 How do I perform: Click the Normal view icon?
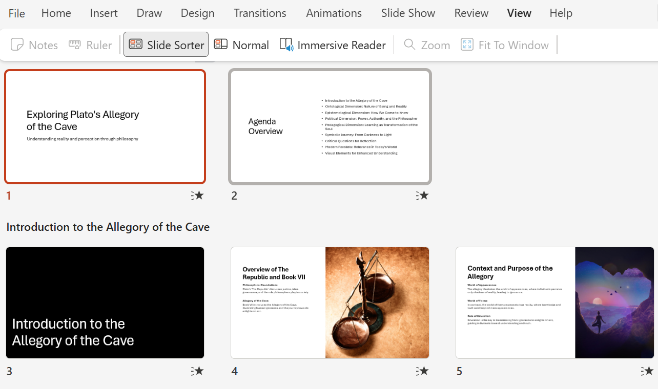(221, 45)
